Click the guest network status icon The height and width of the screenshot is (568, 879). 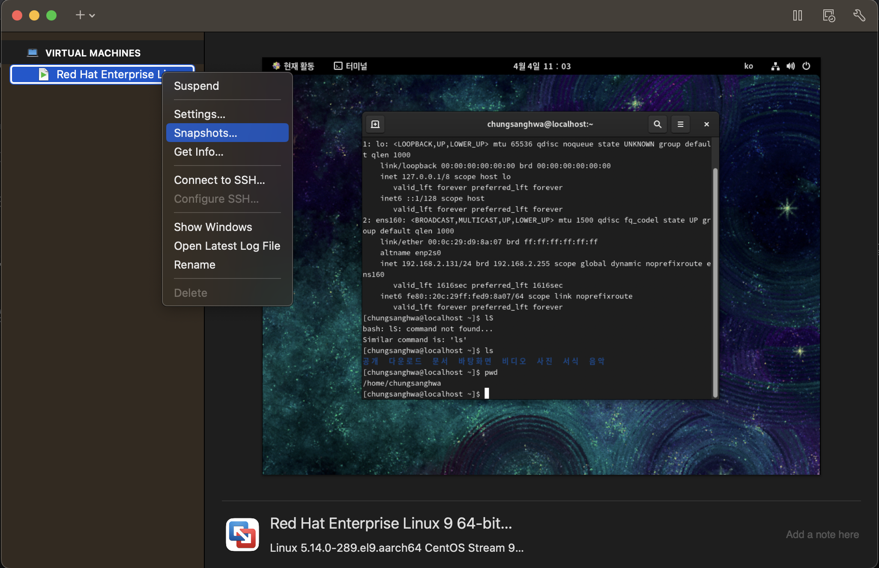click(775, 66)
